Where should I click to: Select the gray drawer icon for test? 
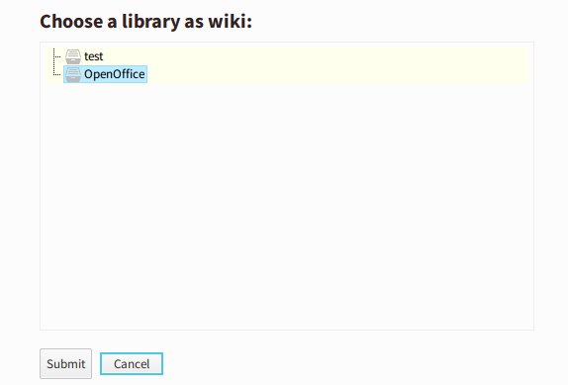coord(73,56)
